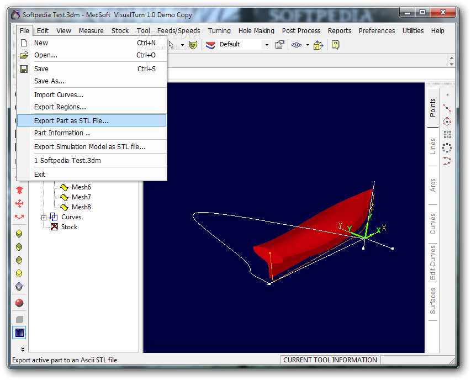Click the red zoom view icon in left toolbar
471x380 pixels.
pos(19,190)
